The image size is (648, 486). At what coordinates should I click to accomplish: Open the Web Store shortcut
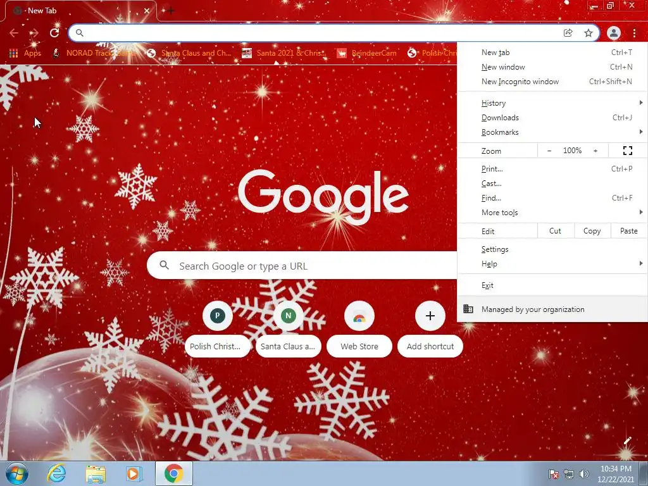point(359,329)
